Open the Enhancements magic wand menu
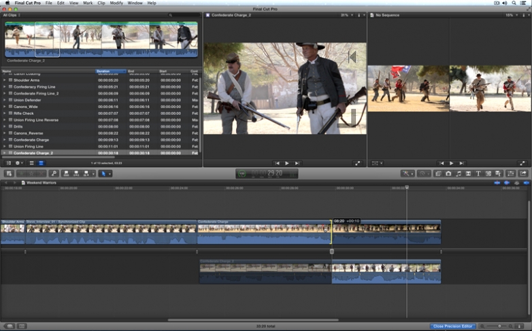532x331 pixels. tap(408, 173)
